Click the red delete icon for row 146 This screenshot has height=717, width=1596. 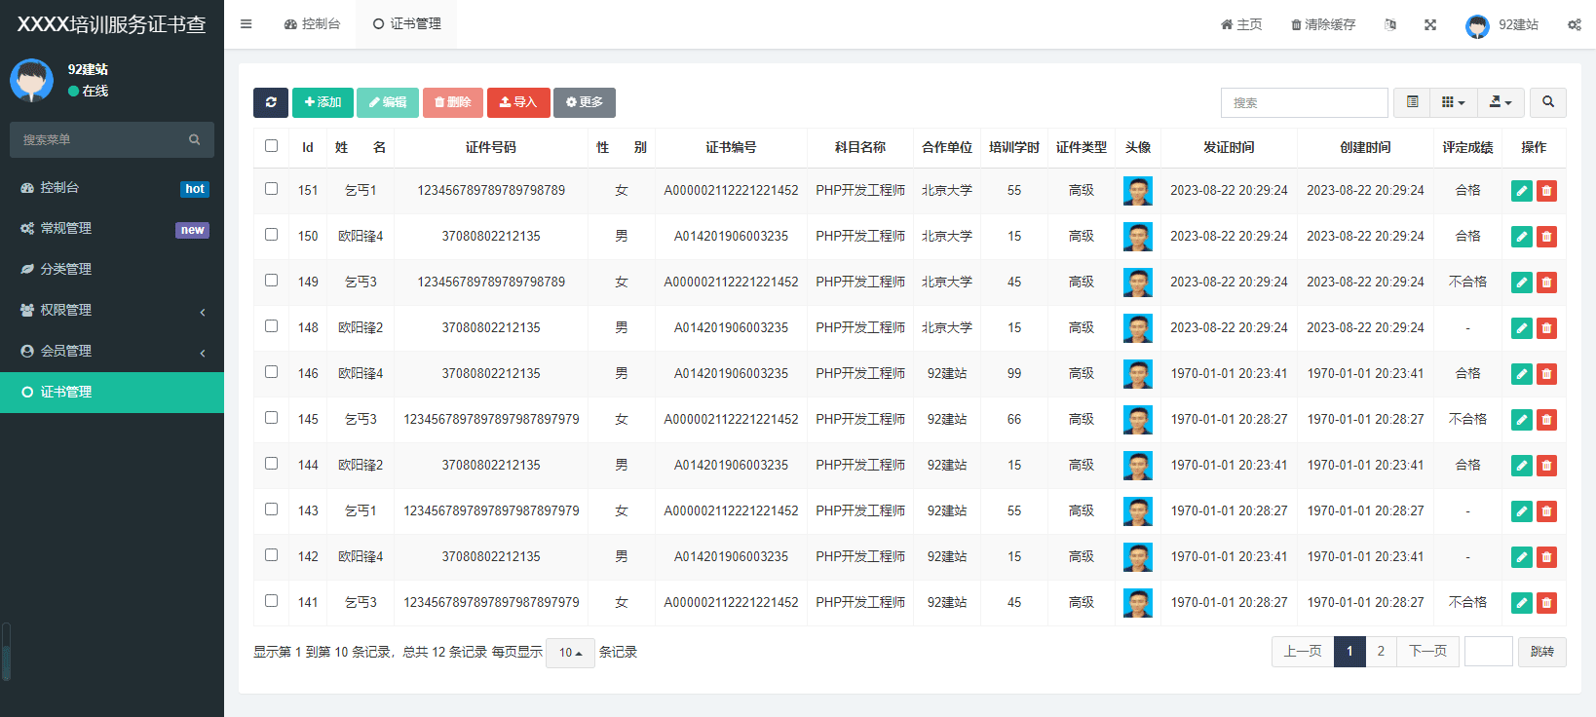click(x=1546, y=374)
